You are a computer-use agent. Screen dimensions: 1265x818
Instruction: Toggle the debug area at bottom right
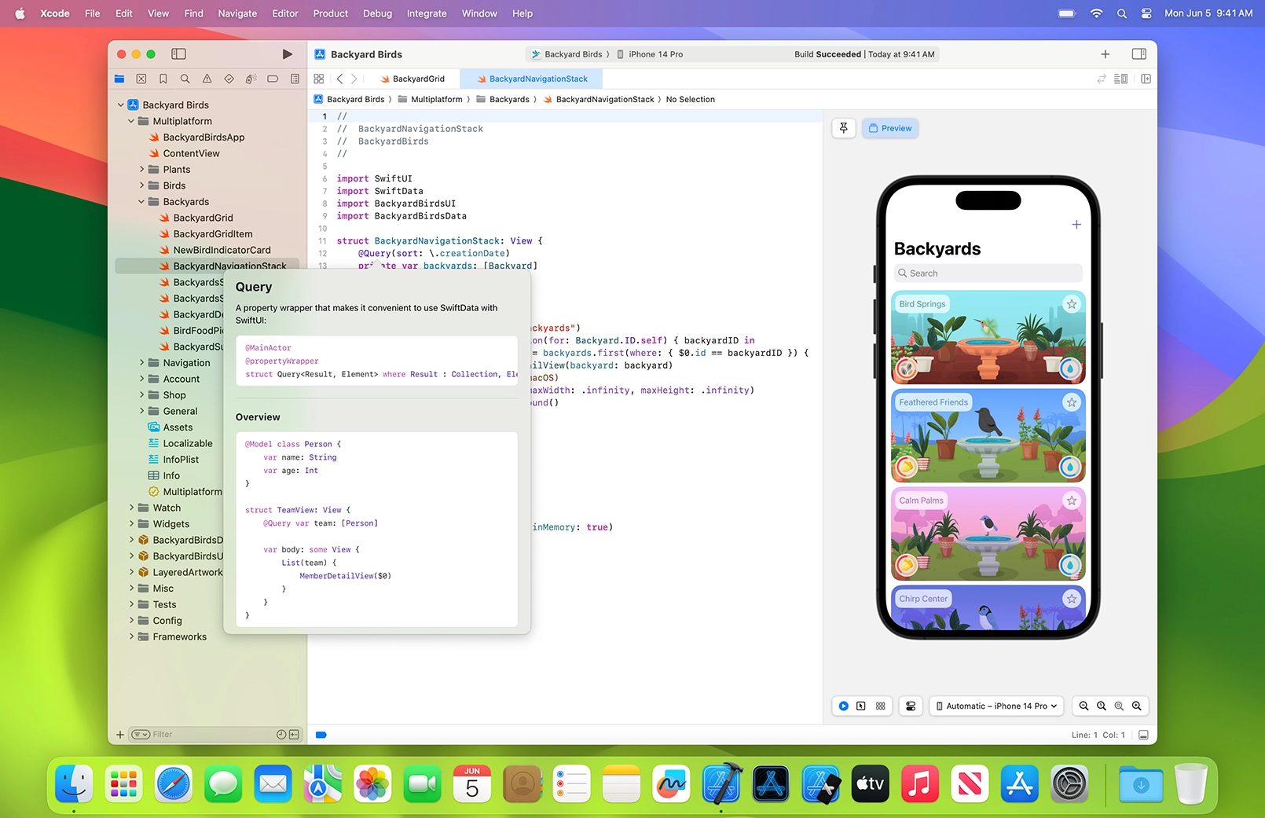[1143, 735]
